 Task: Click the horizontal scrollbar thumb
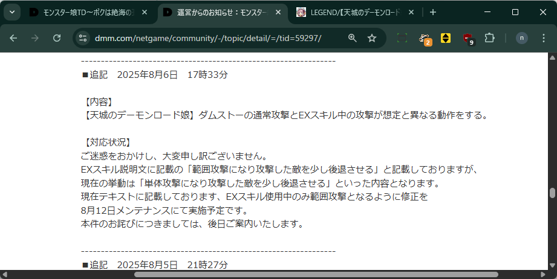316,275
